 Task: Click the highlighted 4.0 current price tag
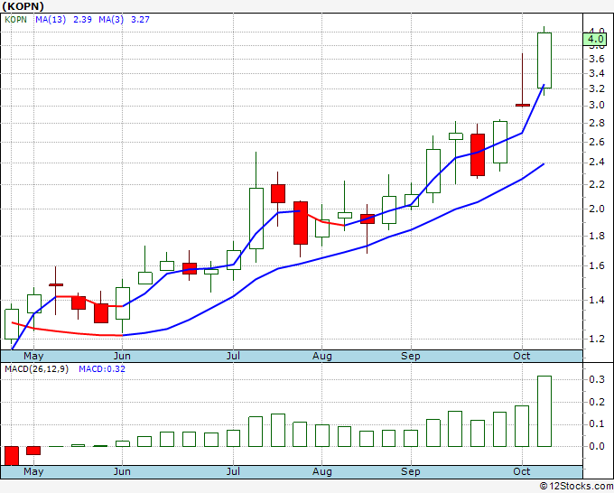click(595, 39)
